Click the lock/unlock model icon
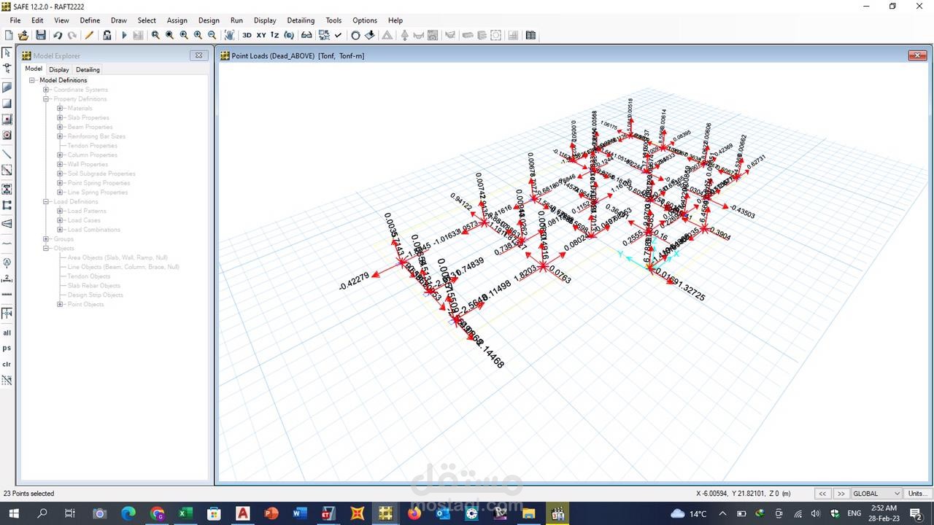934x525 pixels. (x=107, y=35)
